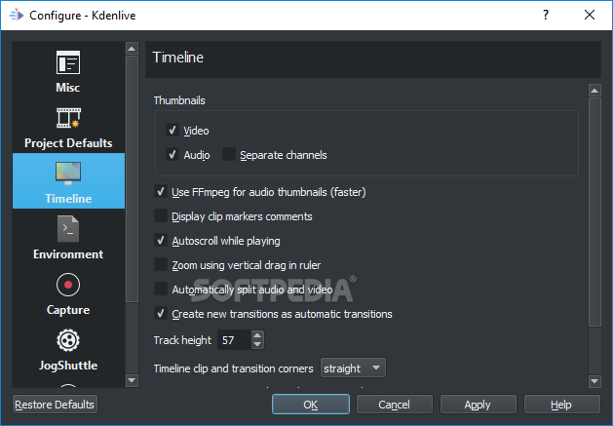Image resolution: width=613 pixels, height=426 pixels.
Task: Open the Environment terminal icon
Action: pos(68,229)
